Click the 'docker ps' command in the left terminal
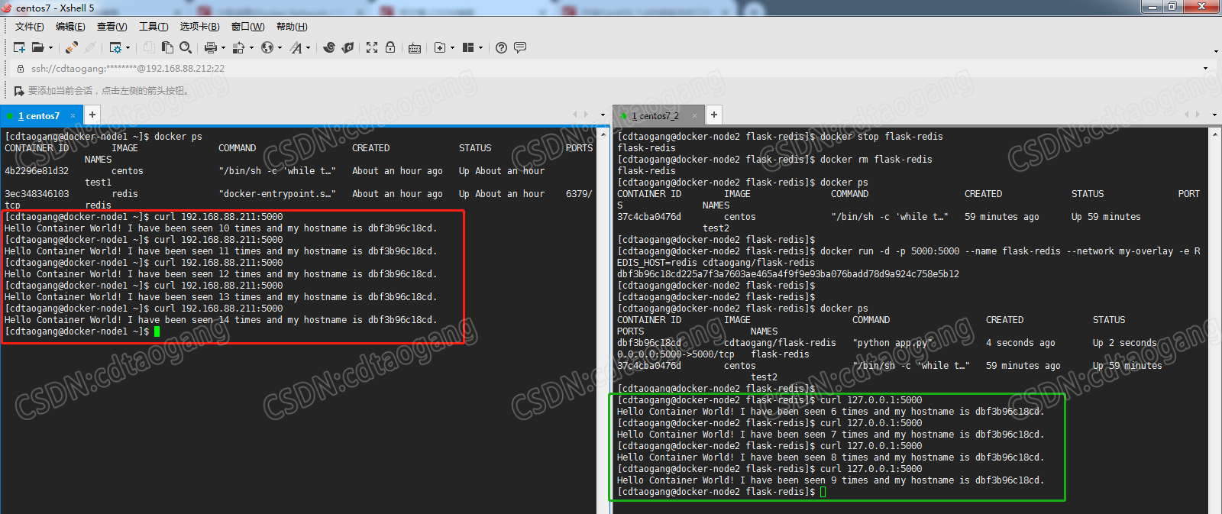The height and width of the screenshot is (514, 1222). click(x=178, y=137)
